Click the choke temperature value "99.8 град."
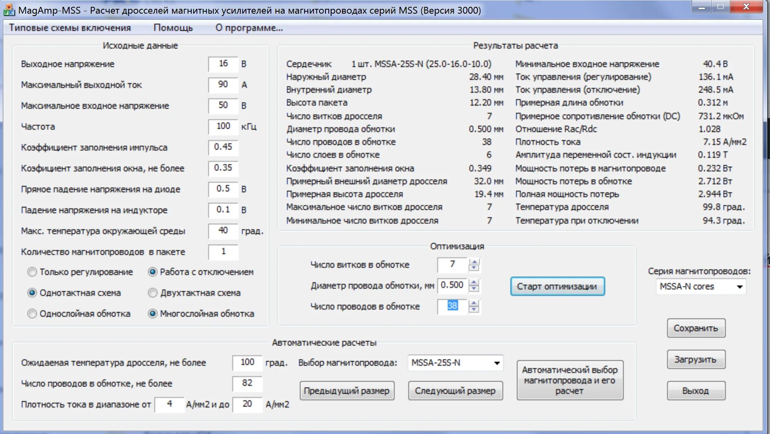The width and height of the screenshot is (770, 434). pos(723,207)
